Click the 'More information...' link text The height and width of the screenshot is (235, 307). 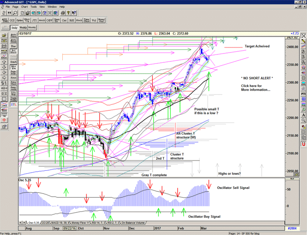point(255,89)
